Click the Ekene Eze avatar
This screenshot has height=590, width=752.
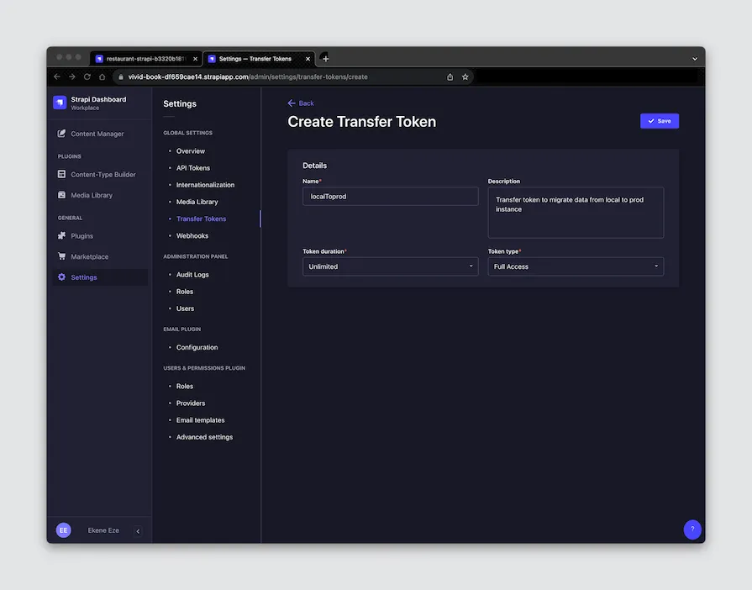63,529
